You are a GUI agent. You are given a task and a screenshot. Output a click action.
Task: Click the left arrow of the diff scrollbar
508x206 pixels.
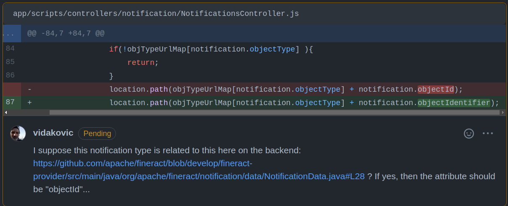[x=6, y=112]
